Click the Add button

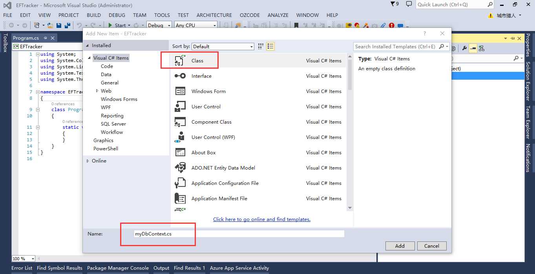[x=400, y=246]
